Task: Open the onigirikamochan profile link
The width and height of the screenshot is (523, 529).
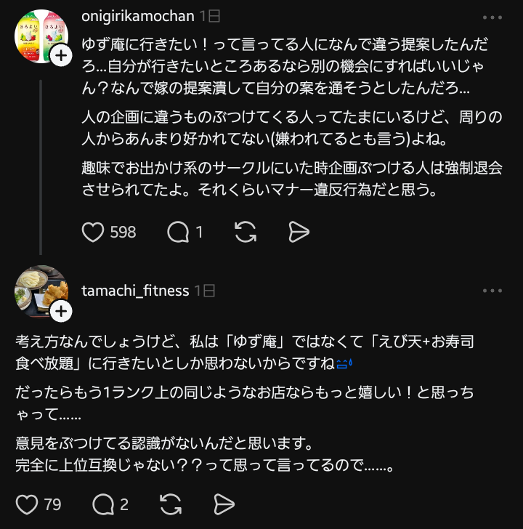Action: pos(138,16)
